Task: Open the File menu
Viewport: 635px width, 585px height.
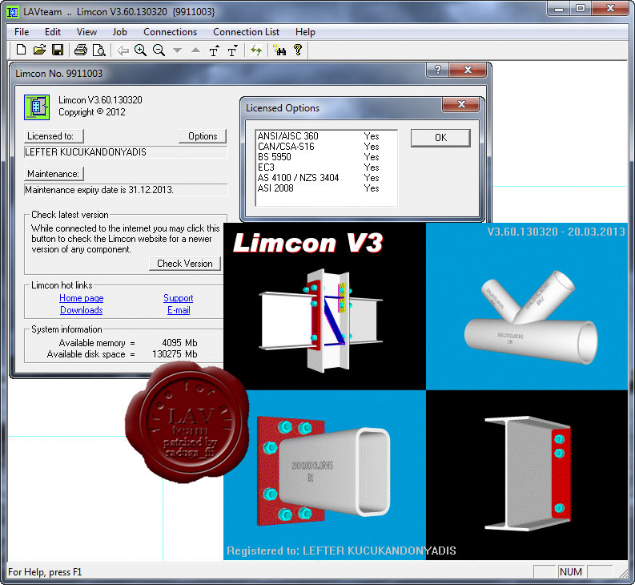Action: pyautogui.click(x=22, y=32)
